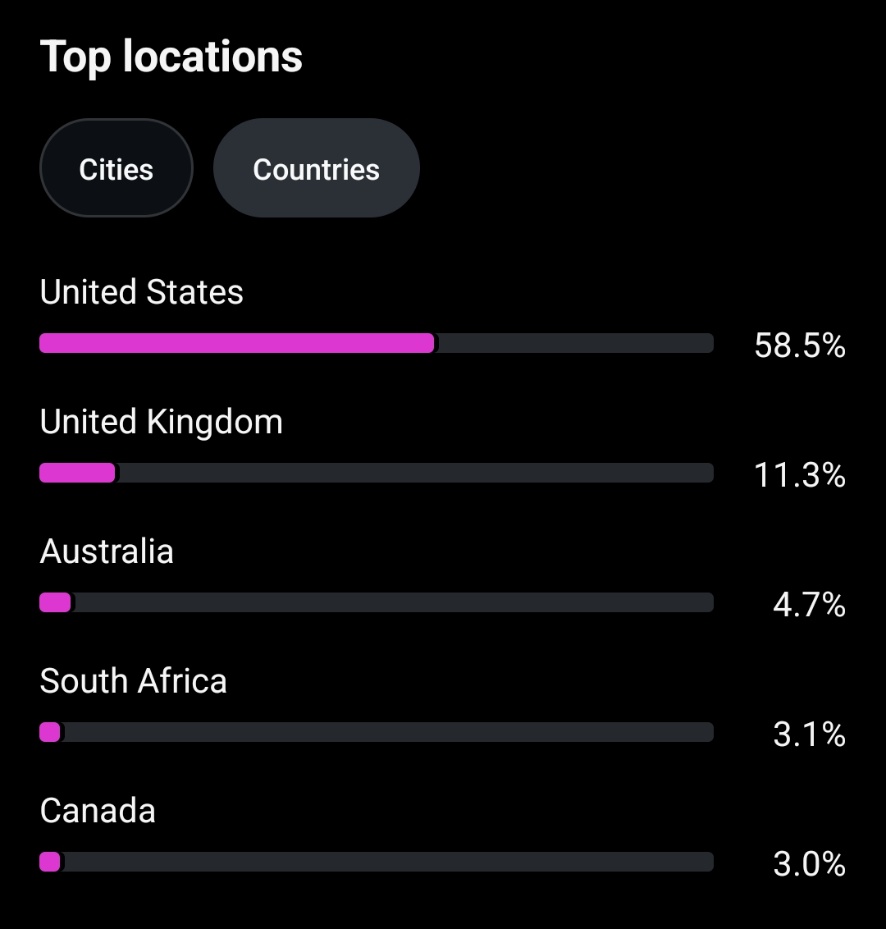Tap the 11.3% percentage
Viewport: 886px width, 929px height.
(x=800, y=475)
